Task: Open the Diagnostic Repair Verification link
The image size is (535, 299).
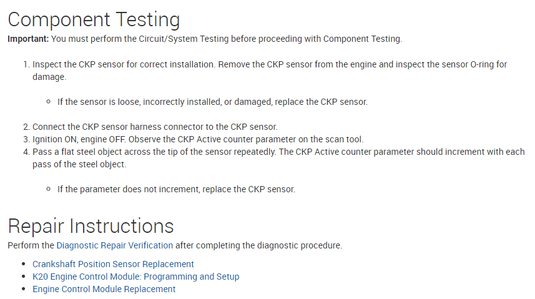Action: click(x=115, y=245)
